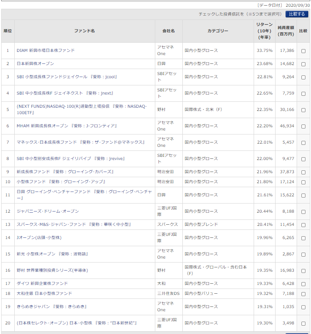Screen dimensions: 311x334
Task: Tick compare checkbox for ザ・ファンド@マネックス row
Action: [x=303, y=143]
